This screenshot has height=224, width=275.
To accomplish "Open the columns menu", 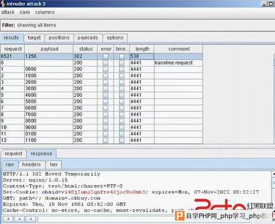I will click(45, 12).
